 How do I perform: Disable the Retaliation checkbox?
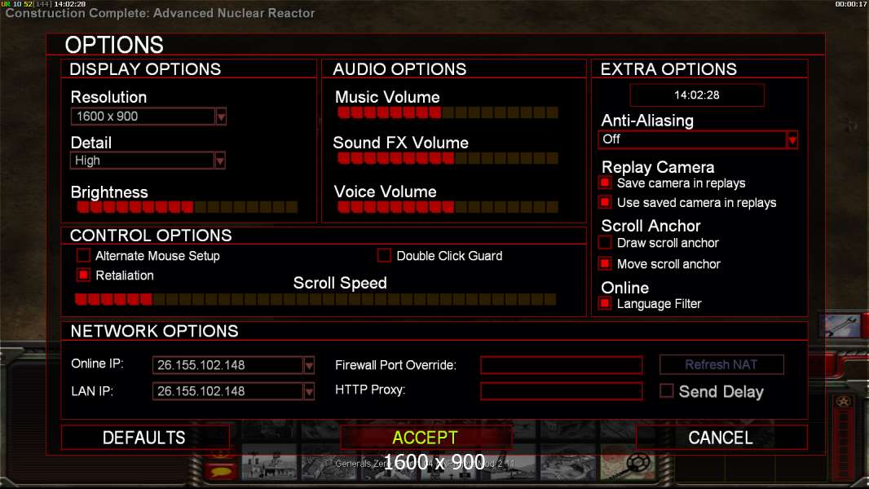[x=83, y=275]
